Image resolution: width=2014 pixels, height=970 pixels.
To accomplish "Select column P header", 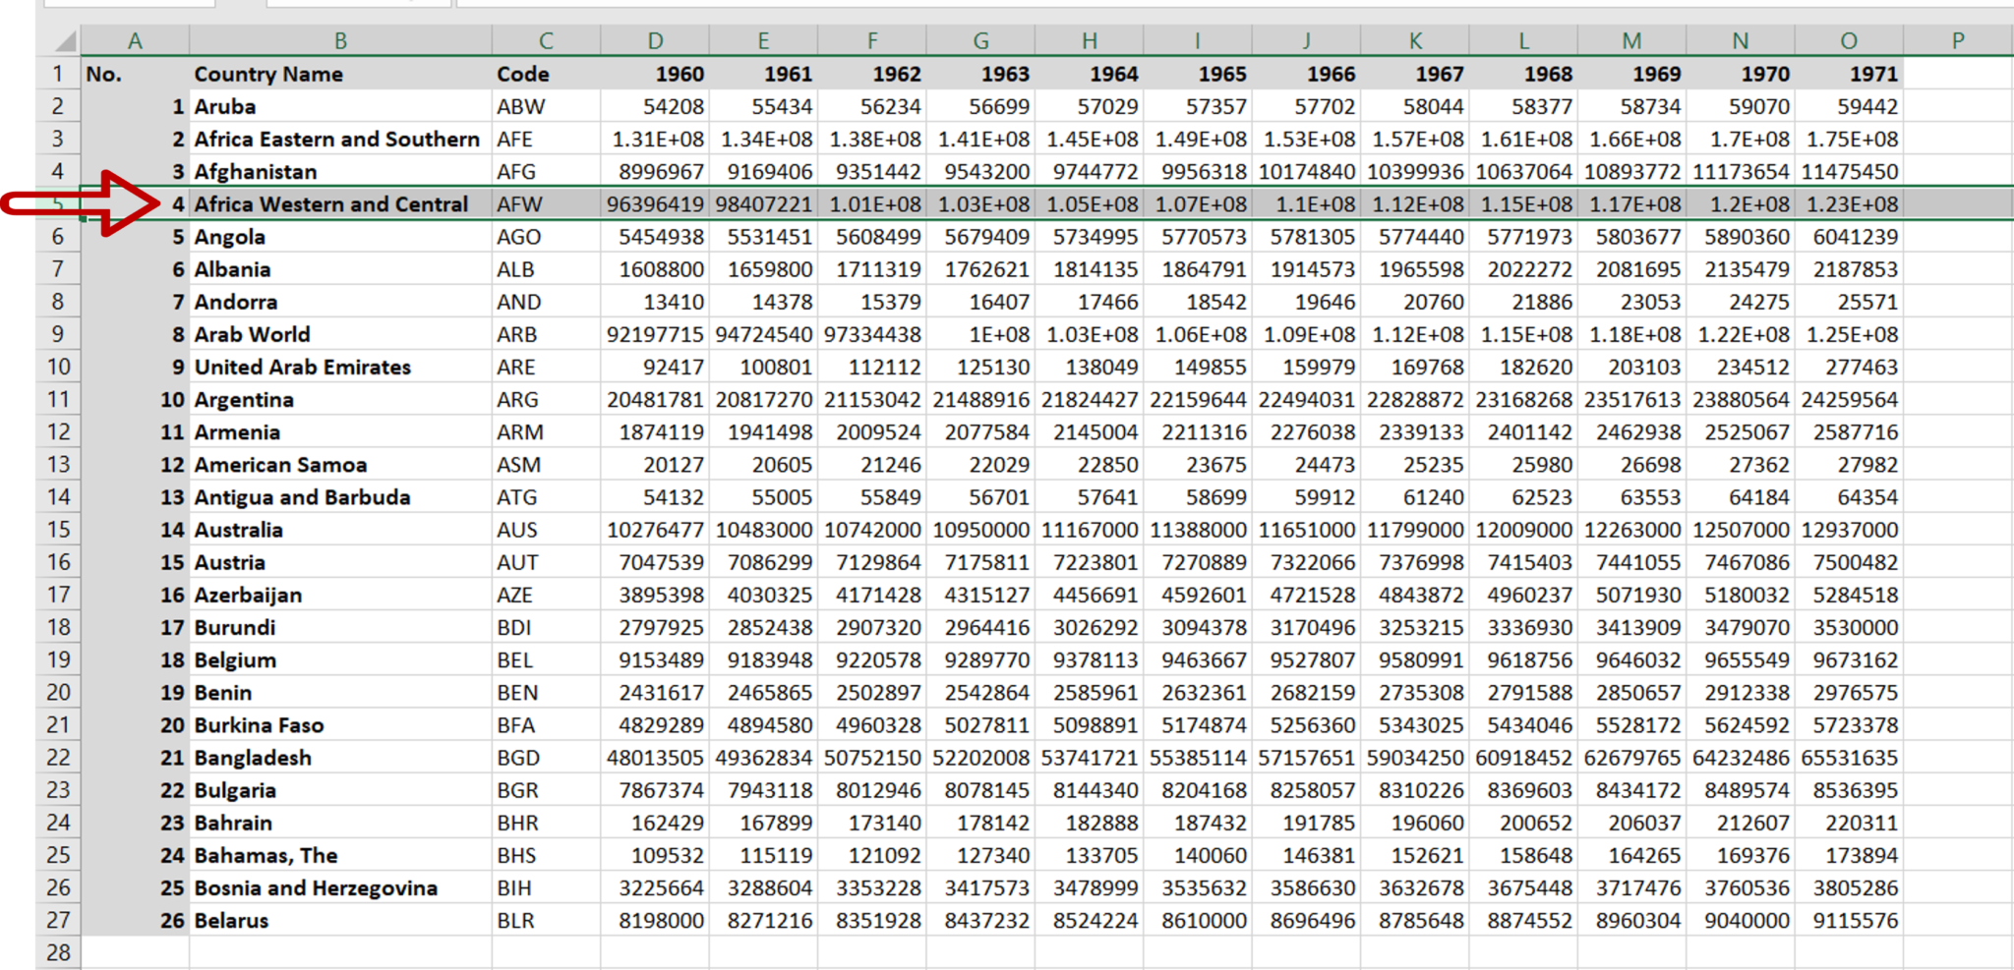I will click(x=1955, y=40).
